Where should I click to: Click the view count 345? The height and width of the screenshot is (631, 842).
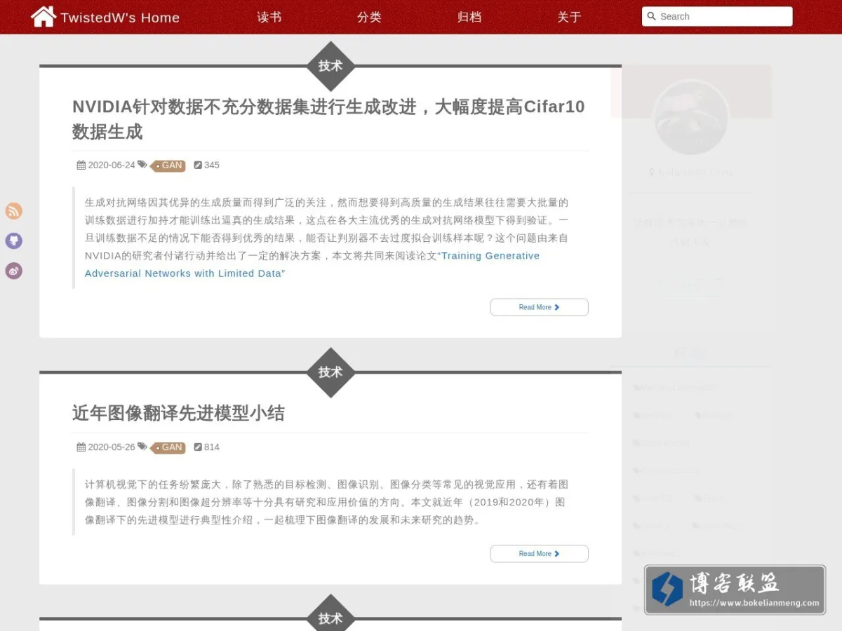(x=212, y=165)
